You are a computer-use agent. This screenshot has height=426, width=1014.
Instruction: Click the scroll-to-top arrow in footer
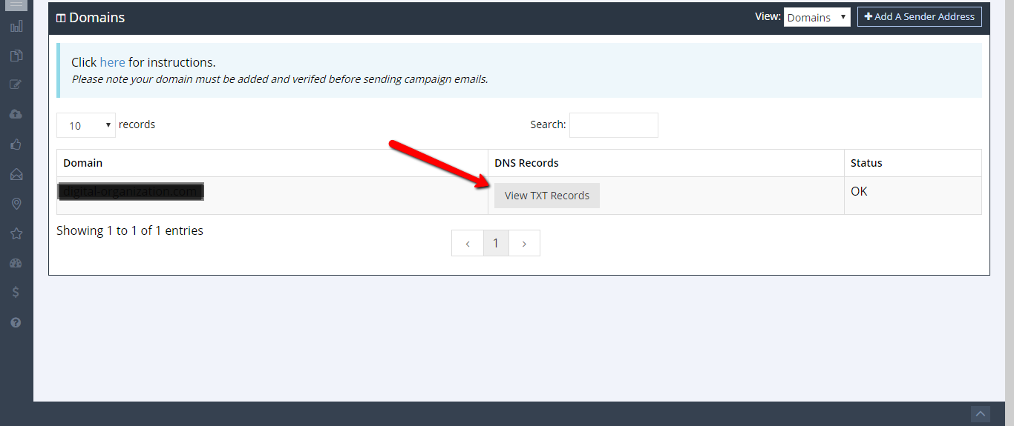tap(981, 414)
